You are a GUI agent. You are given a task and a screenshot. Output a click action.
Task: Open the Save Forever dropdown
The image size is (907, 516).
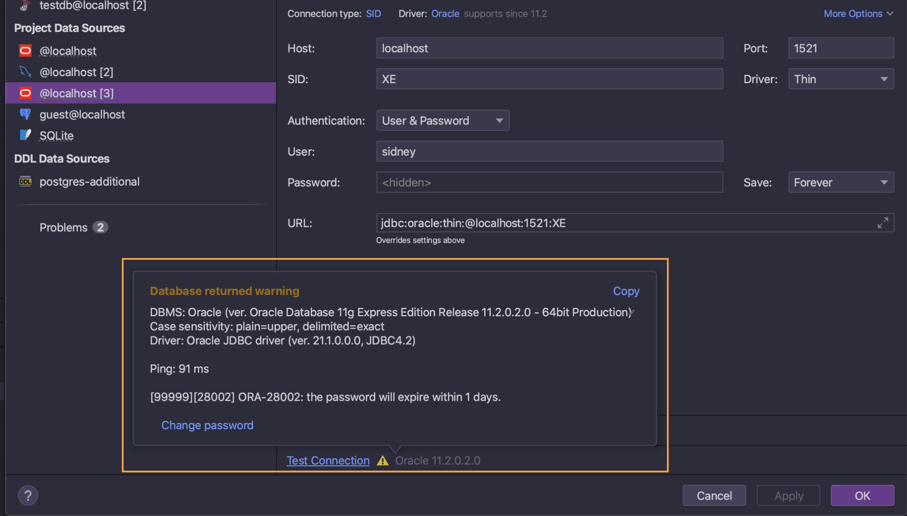(840, 182)
